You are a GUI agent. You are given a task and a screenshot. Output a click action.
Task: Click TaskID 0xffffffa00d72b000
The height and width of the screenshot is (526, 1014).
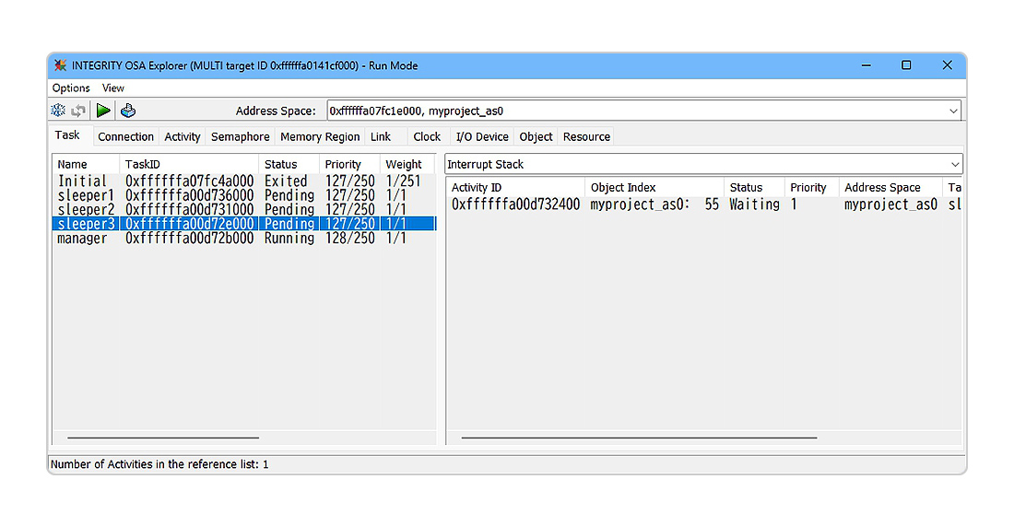(190, 239)
